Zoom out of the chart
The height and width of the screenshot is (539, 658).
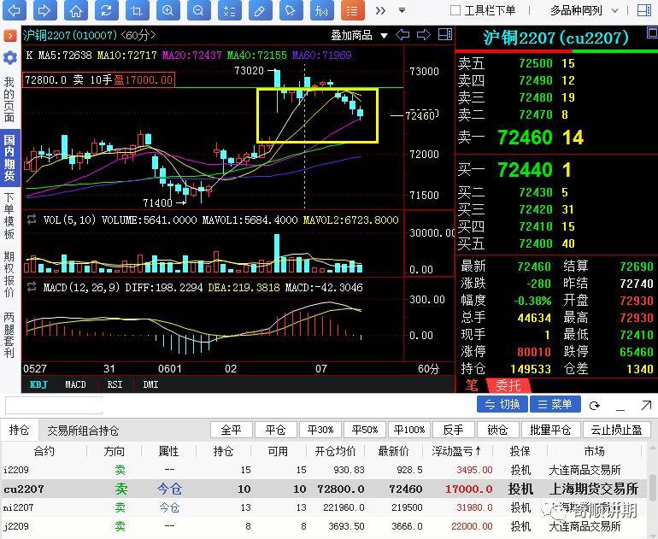click(x=199, y=10)
